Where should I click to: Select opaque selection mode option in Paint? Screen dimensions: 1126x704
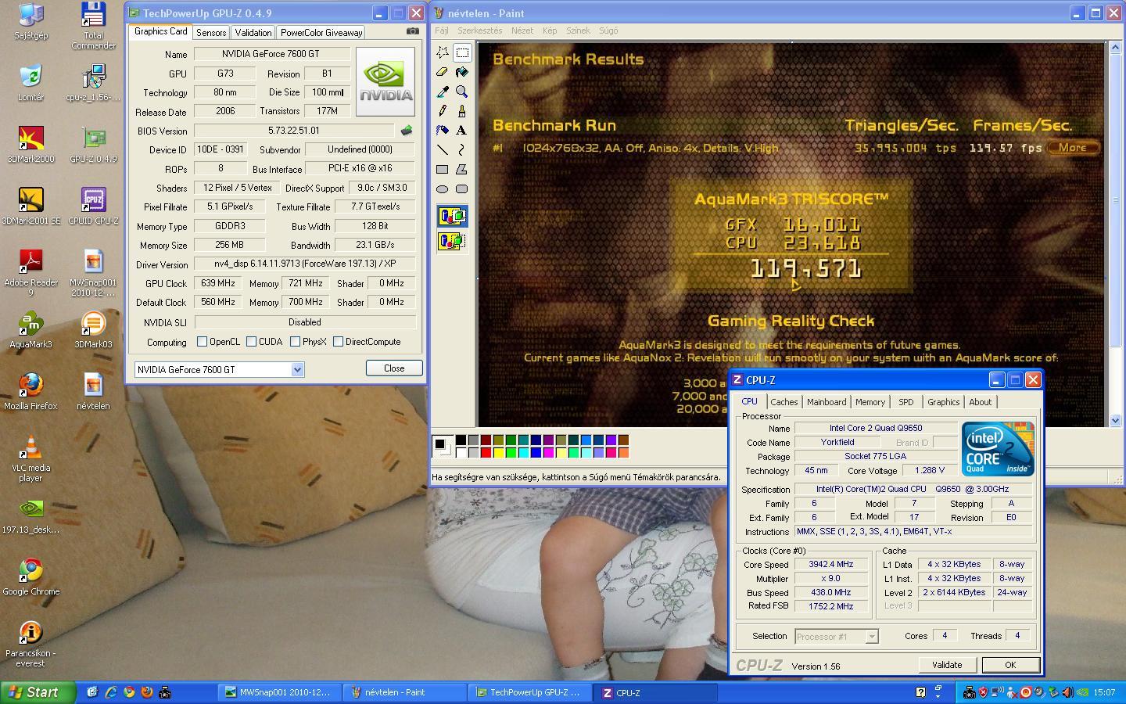click(x=452, y=217)
